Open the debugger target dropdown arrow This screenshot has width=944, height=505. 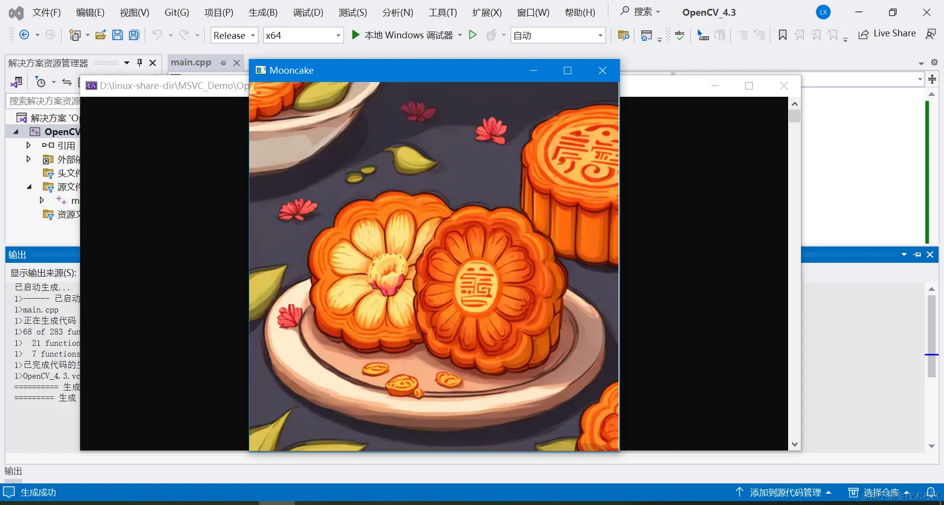(x=460, y=35)
